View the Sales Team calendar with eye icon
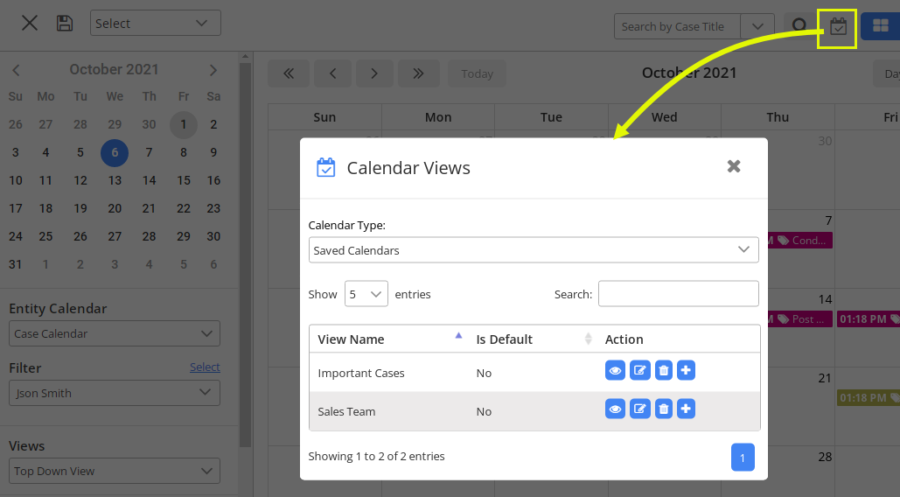This screenshot has height=497, width=900. [615, 409]
